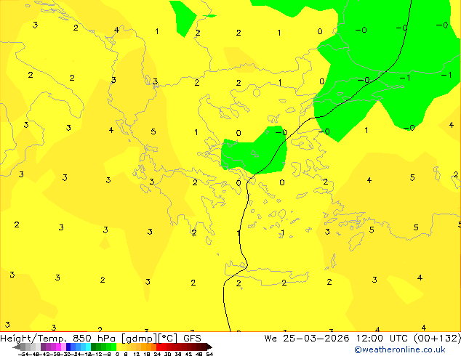Viewport: 461px width, 356px height.
Task: Click the 25-03-2026 date text
Action: [316, 338]
